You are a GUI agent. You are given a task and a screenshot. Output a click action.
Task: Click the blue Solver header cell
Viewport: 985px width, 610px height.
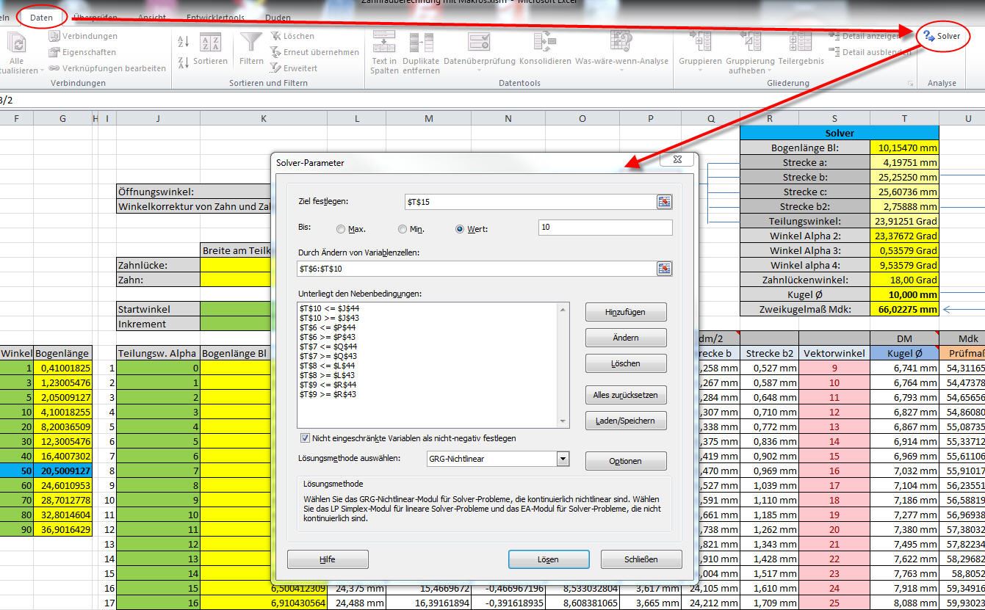840,133
